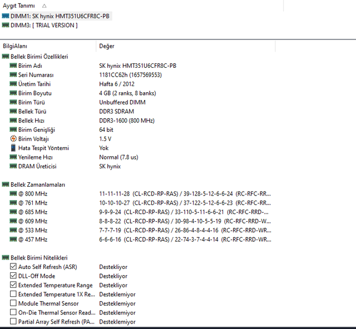
Task: Toggle the Module Thermal Sensor checkbox
Action: 13,303
